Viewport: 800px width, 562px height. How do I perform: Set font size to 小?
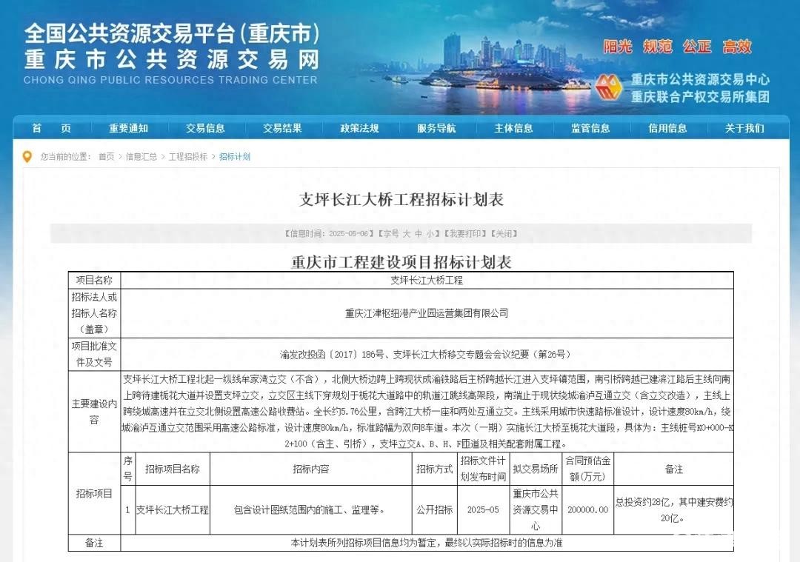(430, 233)
